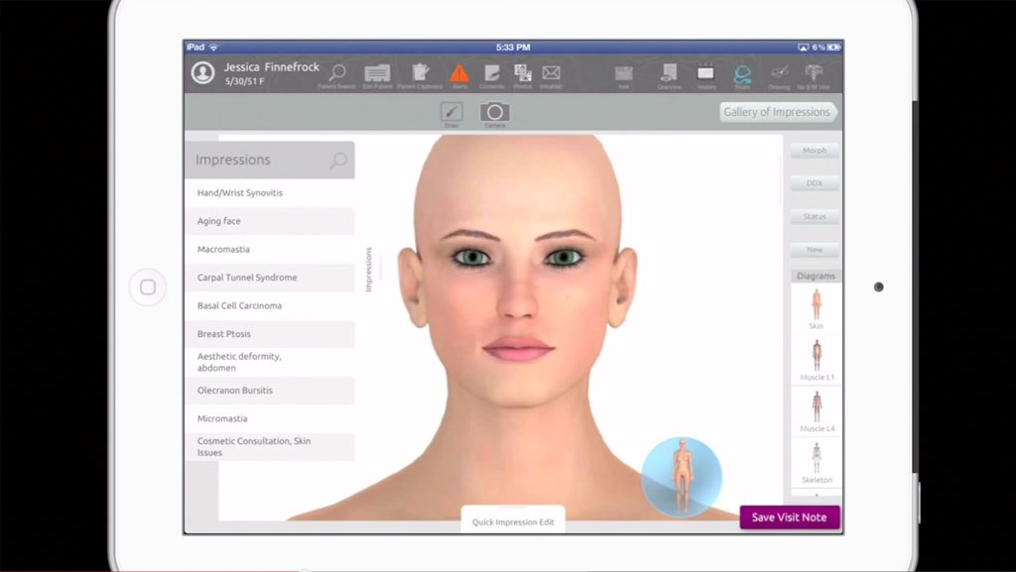Click the New button
This screenshot has width=1016, height=572.
pos(815,249)
